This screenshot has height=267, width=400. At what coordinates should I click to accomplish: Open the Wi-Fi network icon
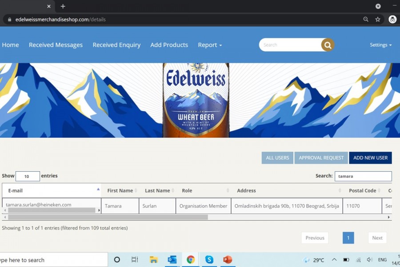click(358, 260)
